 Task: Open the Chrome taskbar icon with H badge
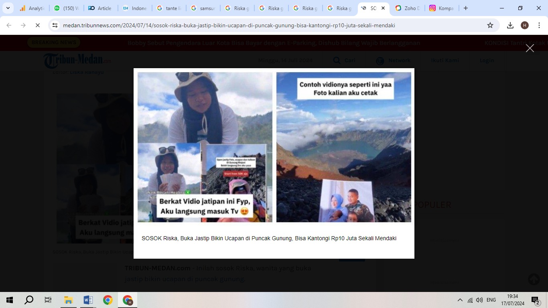point(128,300)
